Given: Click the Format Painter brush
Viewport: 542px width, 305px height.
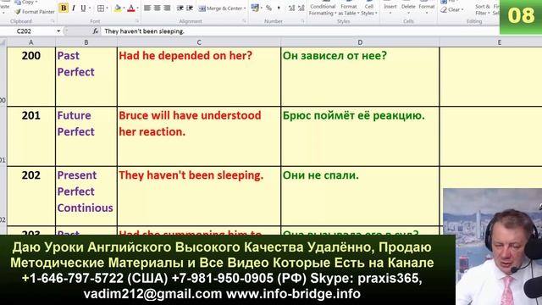Looking at the screenshot, I should point(35,12).
